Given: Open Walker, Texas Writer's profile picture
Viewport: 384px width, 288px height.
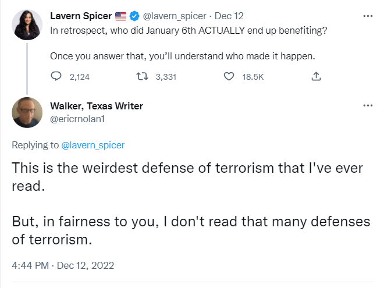Looking at the screenshot, I should pos(27,112).
